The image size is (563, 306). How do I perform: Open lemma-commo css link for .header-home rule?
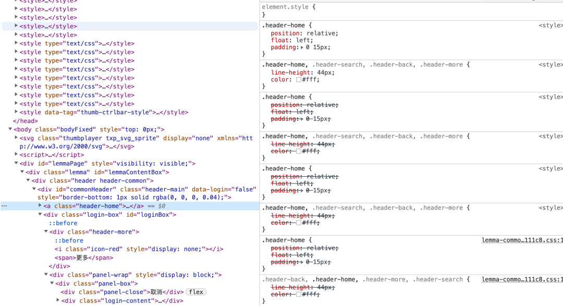522,240
